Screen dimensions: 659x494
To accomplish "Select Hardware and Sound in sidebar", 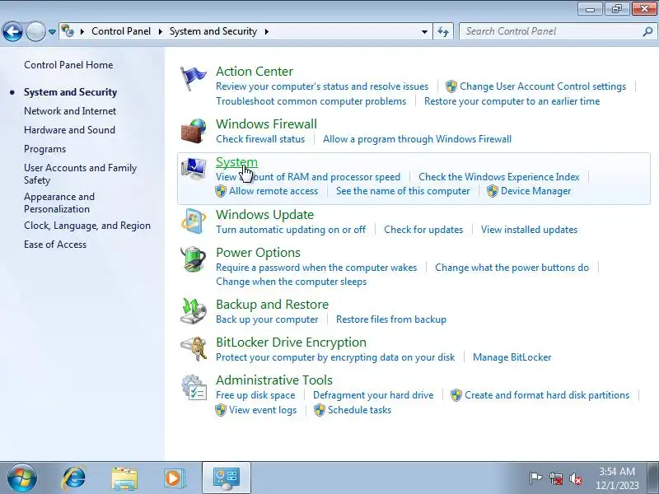I will pyautogui.click(x=69, y=130).
